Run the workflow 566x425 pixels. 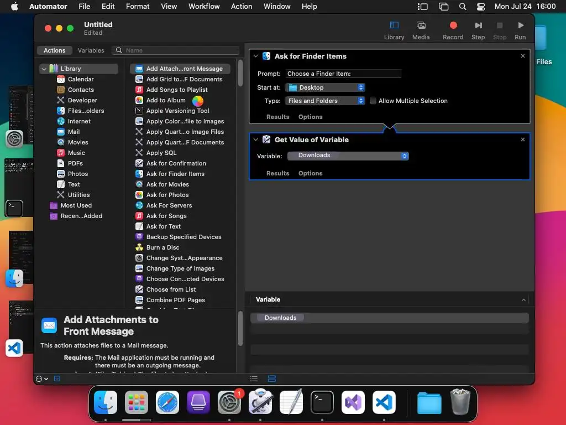tap(520, 30)
